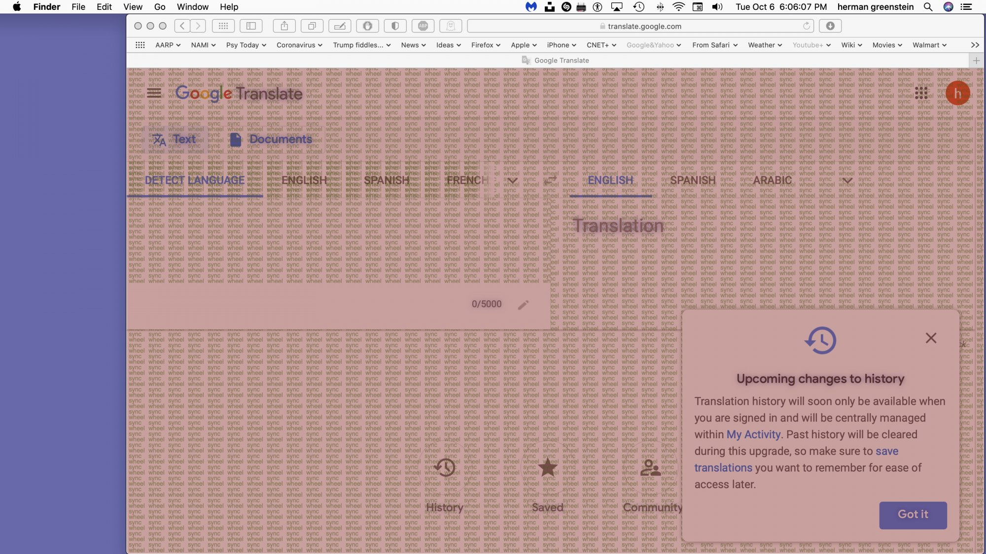
Task: Open the account avatar 'h'
Action: (957, 93)
